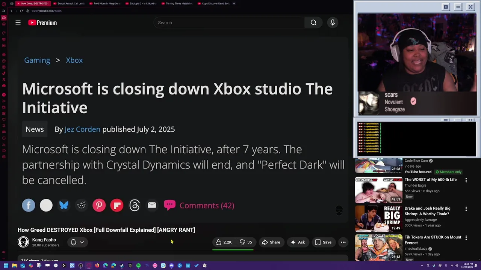481x270 pixels.
Task: Save the video to a playlist
Action: tap(323, 242)
